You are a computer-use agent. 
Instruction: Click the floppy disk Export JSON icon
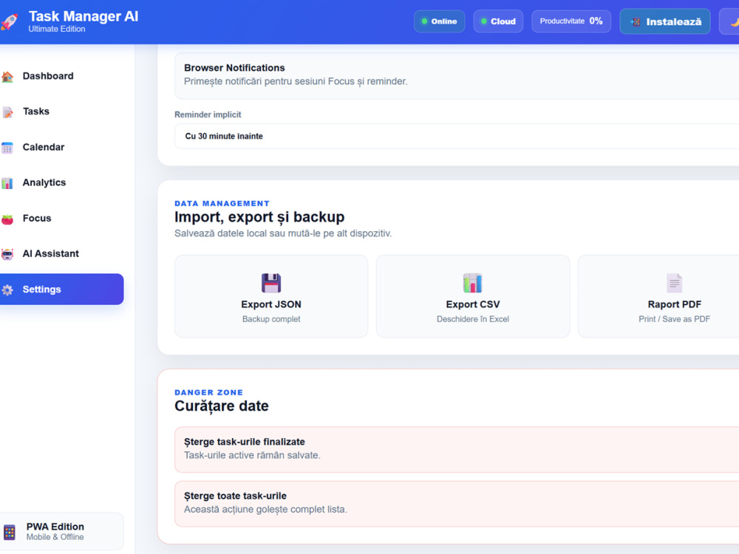[271, 283]
